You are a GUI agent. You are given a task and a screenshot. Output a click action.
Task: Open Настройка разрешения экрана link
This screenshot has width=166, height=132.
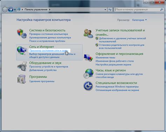click(113, 64)
